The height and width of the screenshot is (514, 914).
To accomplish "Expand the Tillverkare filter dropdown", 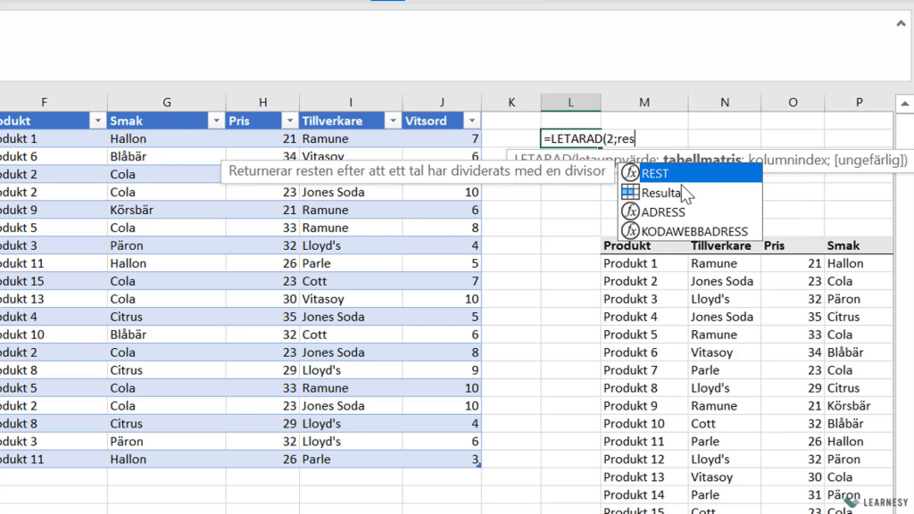I will [x=391, y=120].
